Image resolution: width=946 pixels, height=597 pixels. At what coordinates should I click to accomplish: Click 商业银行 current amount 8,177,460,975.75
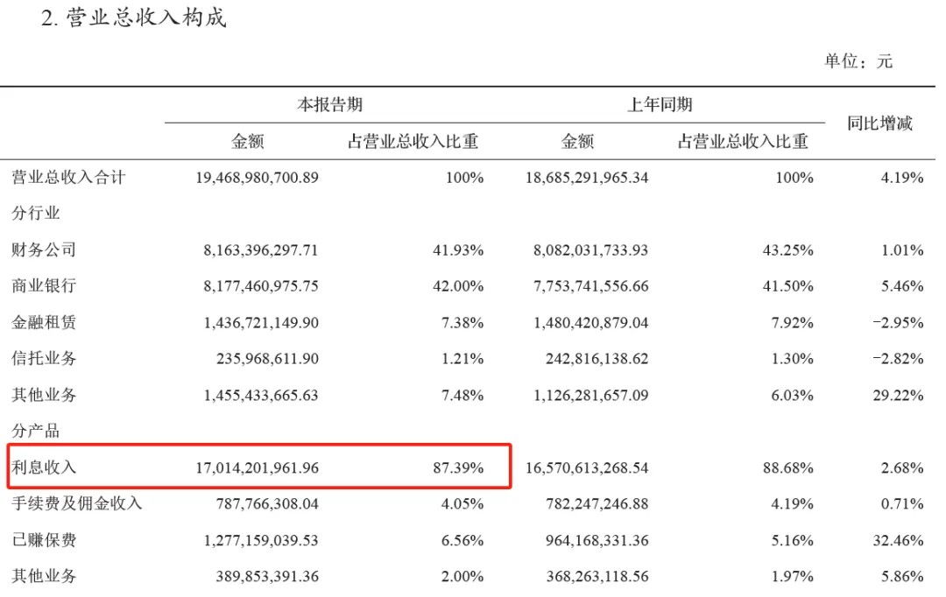click(260, 285)
